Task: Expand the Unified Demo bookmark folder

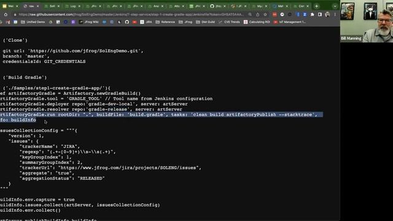Action: (x=33, y=22)
